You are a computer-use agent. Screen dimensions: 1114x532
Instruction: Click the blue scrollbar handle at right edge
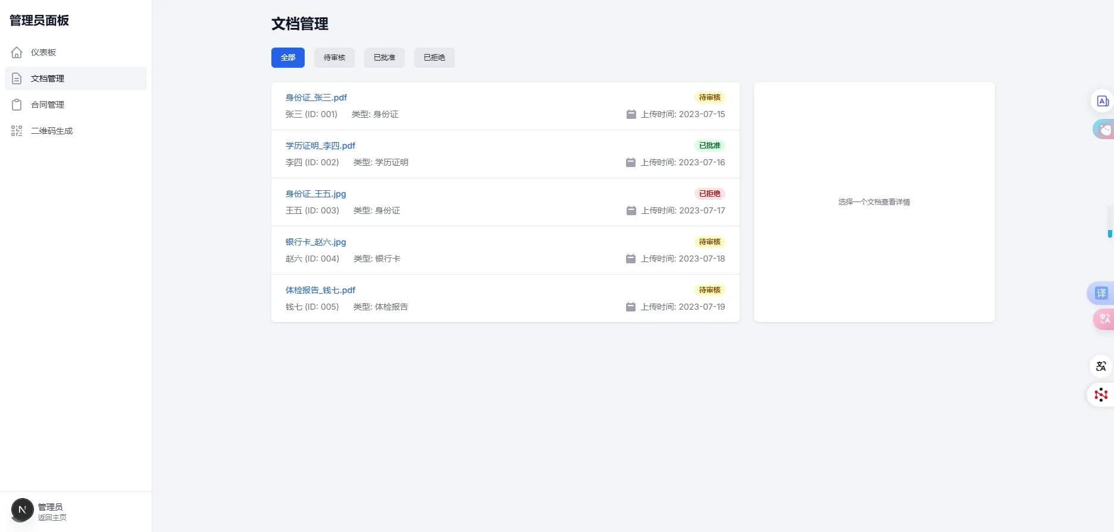click(1110, 234)
